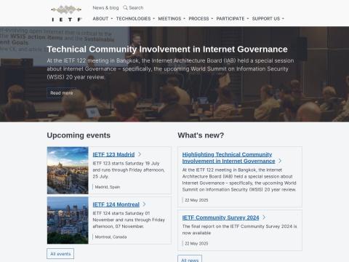Open the IETF 123 Madrid link
The image size is (349, 262).
click(x=113, y=154)
